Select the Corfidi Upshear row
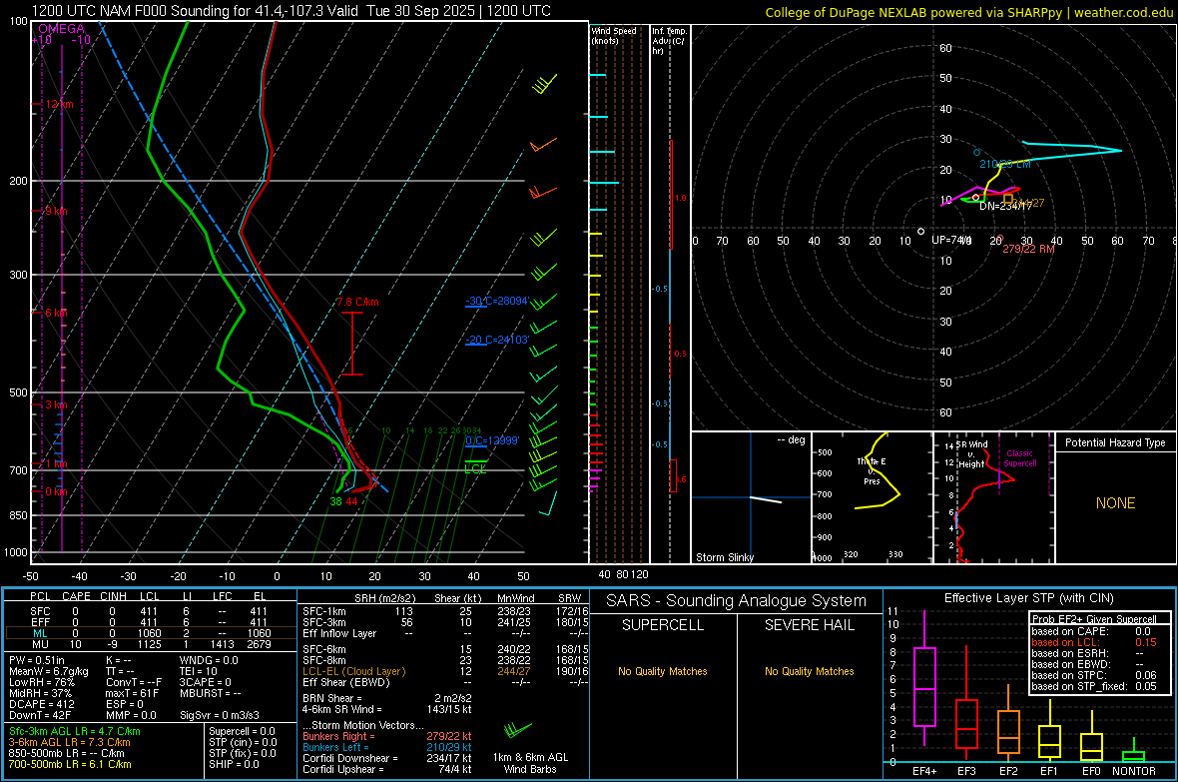Viewport: 1178px width, 782px height. point(387,769)
